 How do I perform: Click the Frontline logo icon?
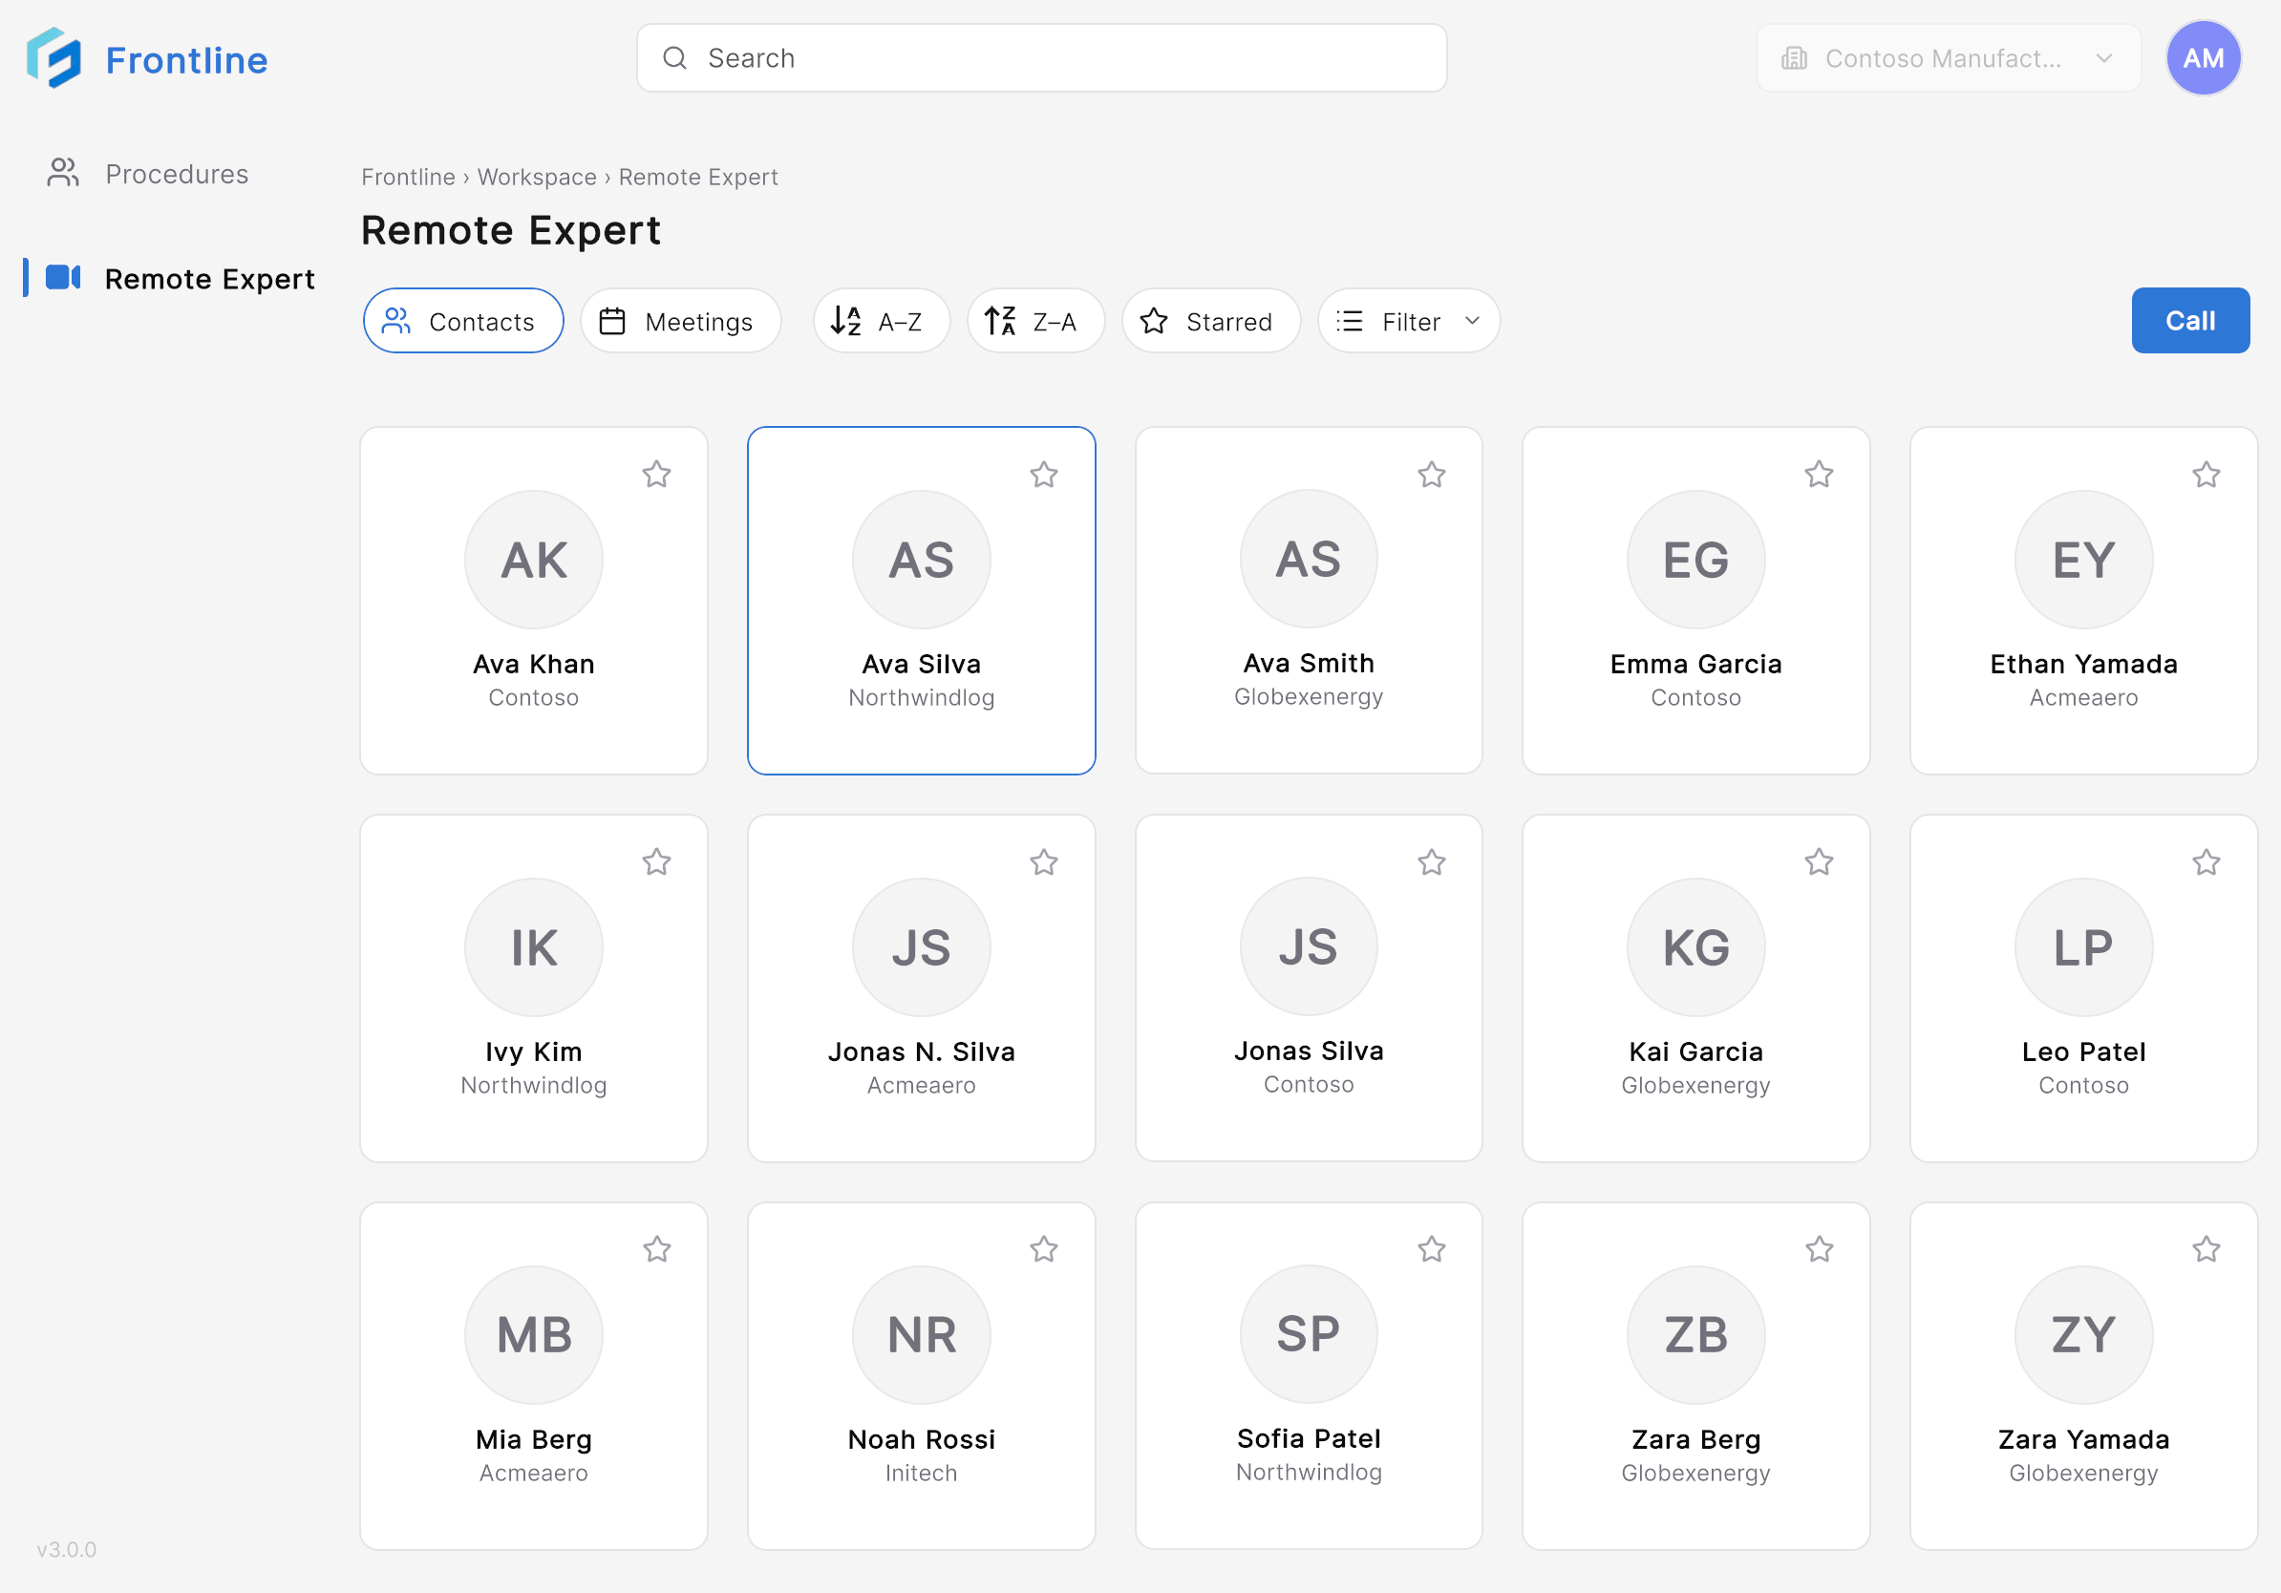(53, 58)
